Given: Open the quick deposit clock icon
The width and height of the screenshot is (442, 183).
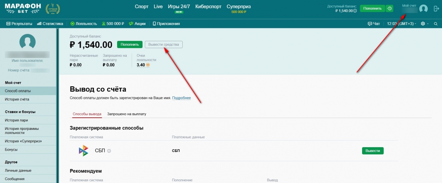Looking at the screenshot, I should [x=390, y=8].
